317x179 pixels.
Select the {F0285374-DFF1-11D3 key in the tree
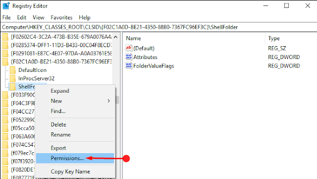click(61, 45)
